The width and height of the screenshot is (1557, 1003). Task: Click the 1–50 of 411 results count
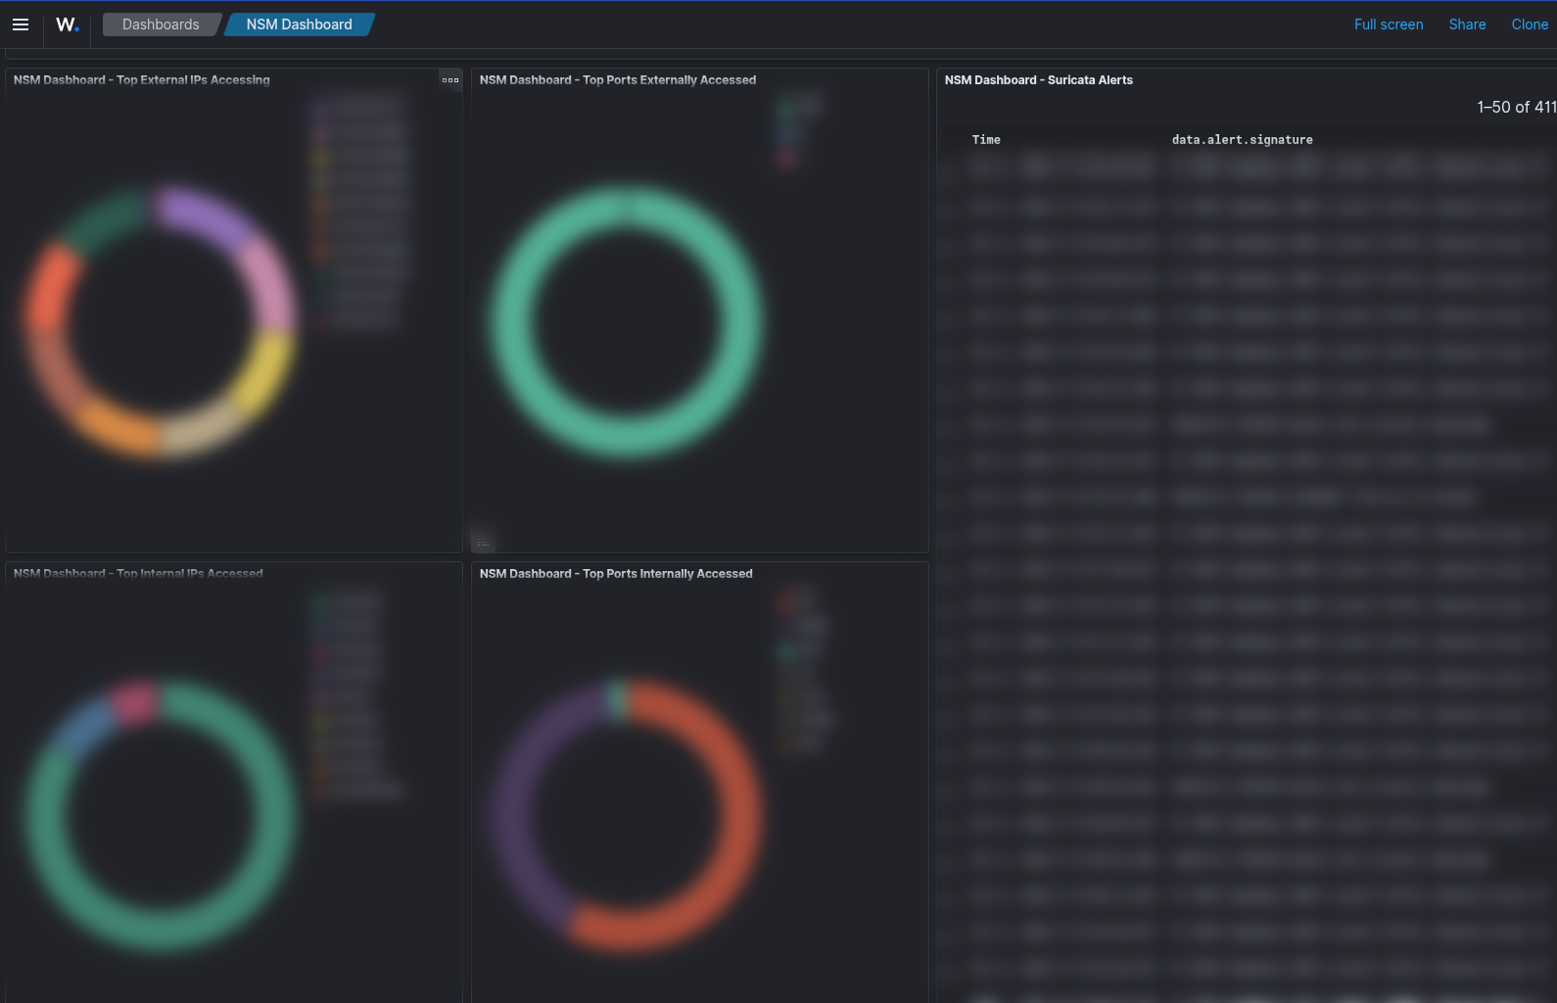[1516, 107]
